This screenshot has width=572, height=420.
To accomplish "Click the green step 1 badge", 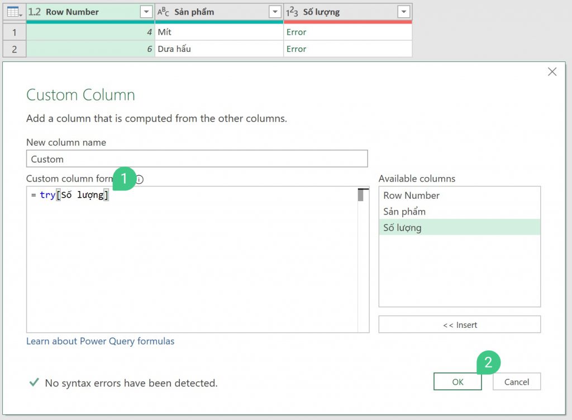I will [125, 179].
